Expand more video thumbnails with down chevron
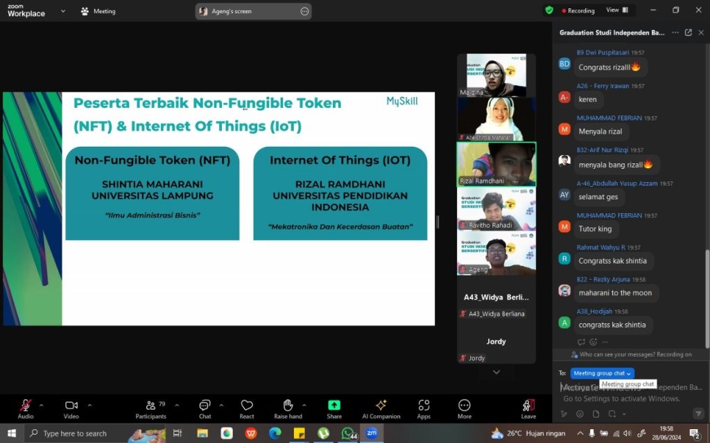The width and height of the screenshot is (710, 443). coord(496,372)
